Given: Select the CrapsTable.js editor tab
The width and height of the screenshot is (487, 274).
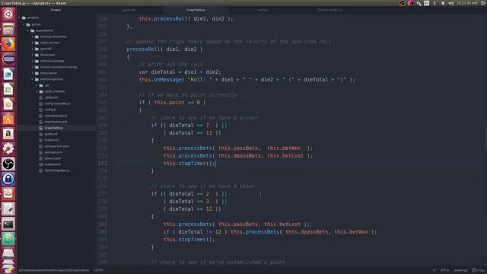Looking at the screenshot, I should click(x=196, y=10).
